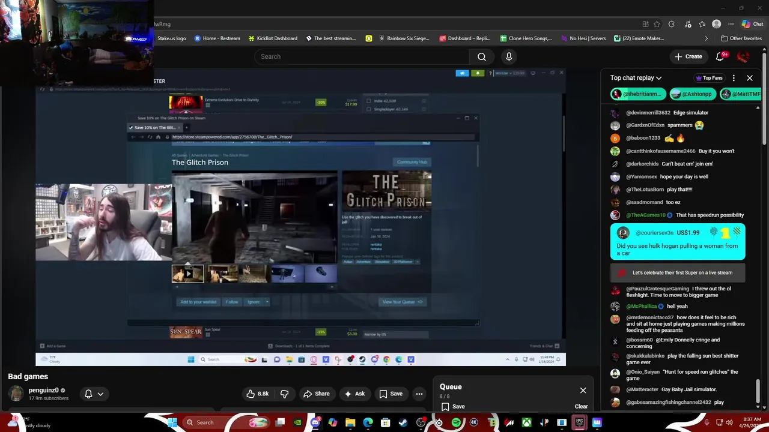Open browser extensions puzzle icon
769x432 pixels.
(x=672, y=24)
